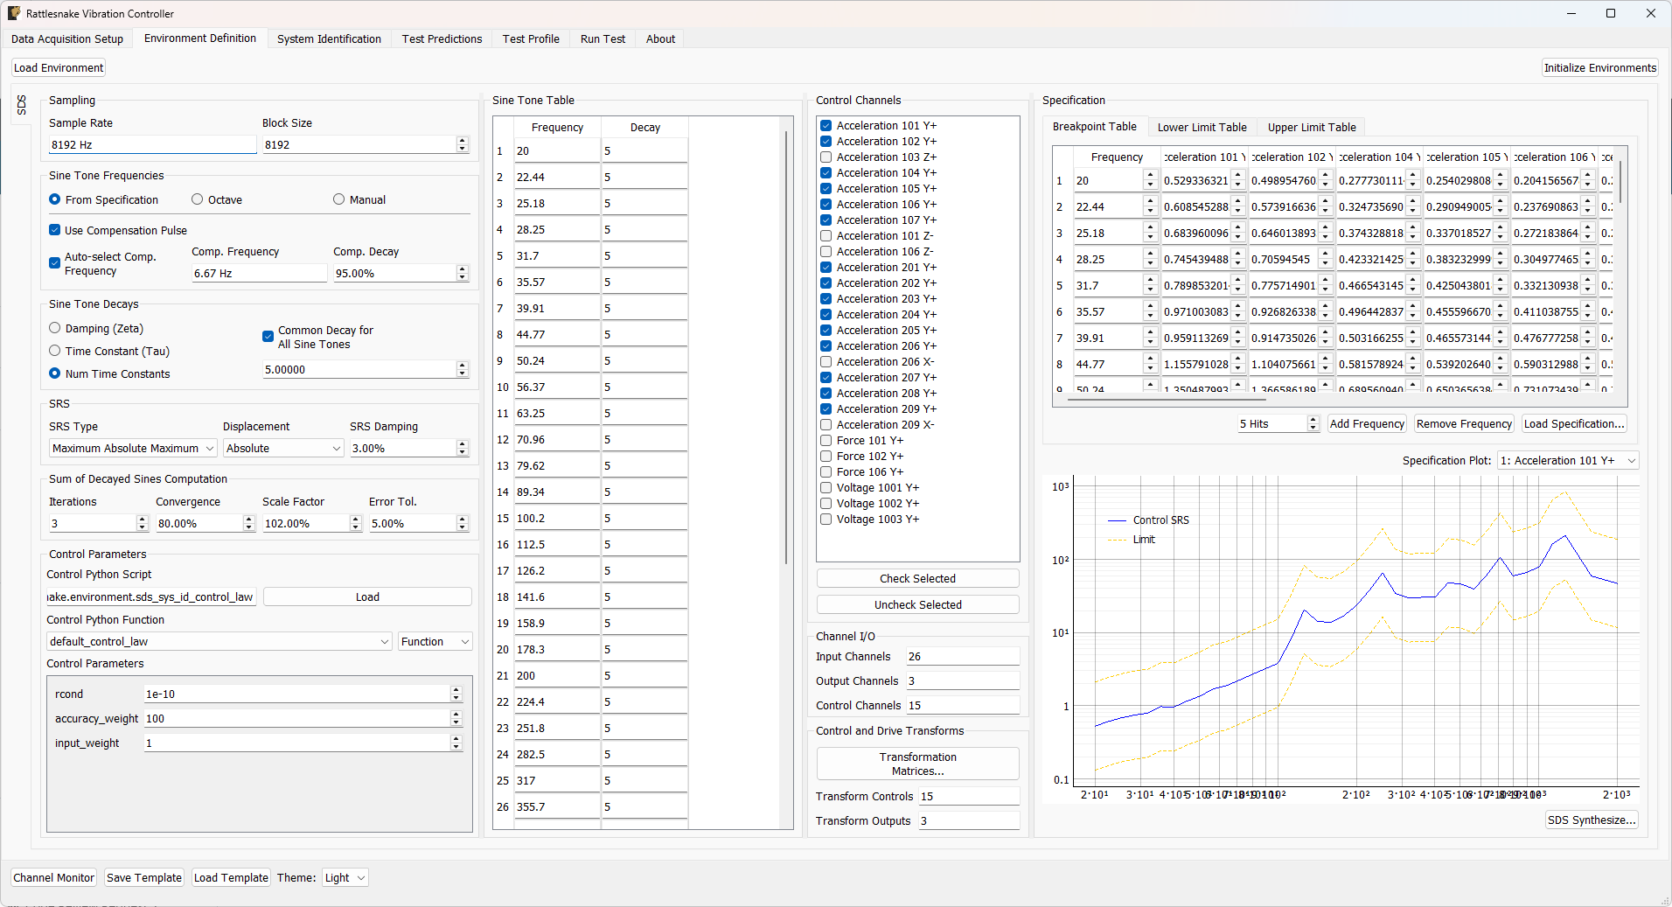Viewport: 1672px width, 907px height.
Task: Open the Run Test tab
Action: tap(603, 38)
